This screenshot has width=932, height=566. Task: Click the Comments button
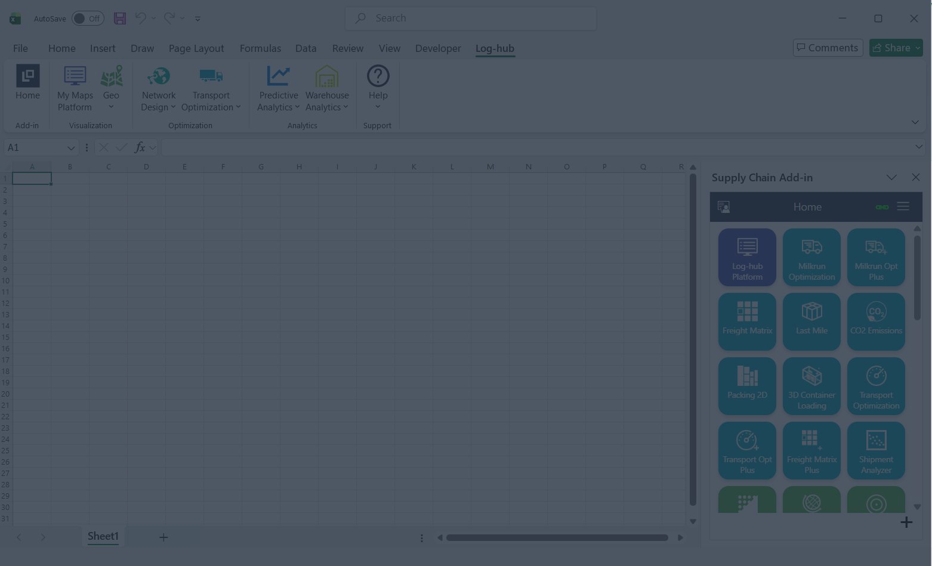coord(828,48)
